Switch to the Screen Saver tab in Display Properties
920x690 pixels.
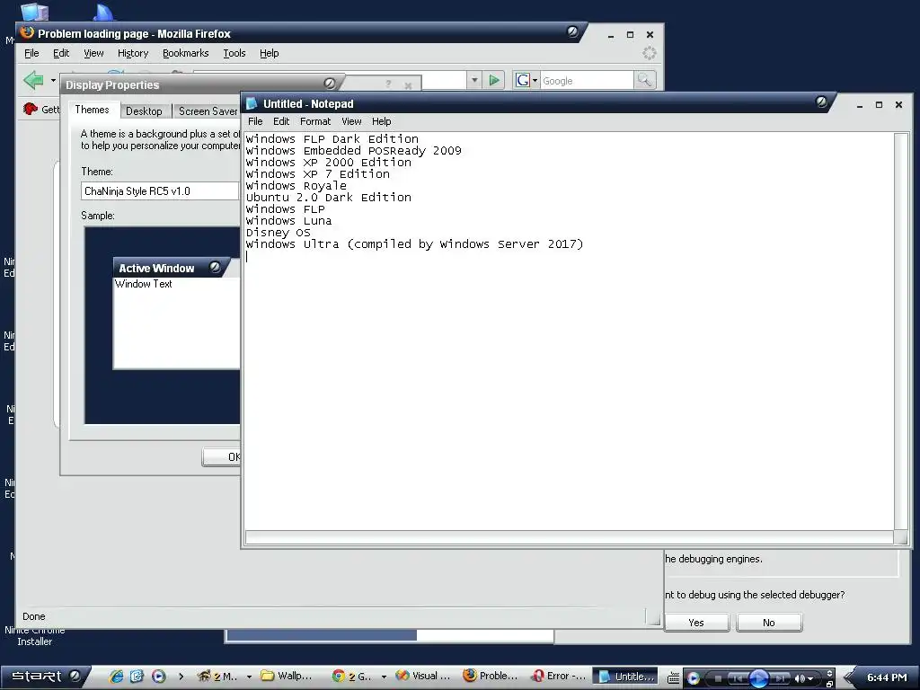tap(208, 111)
